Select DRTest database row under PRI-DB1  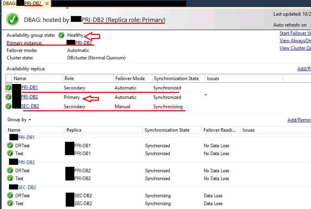(x=159, y=146)
